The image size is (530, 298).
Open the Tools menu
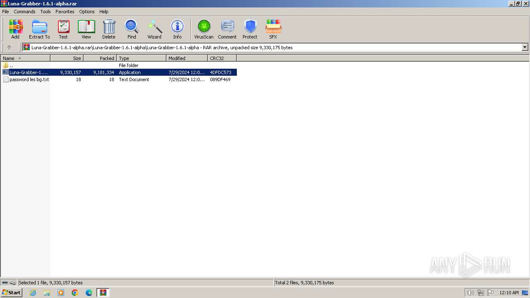[x=46, y=12]
